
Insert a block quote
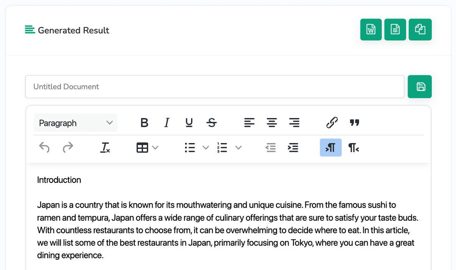click(x=354, y=123)
